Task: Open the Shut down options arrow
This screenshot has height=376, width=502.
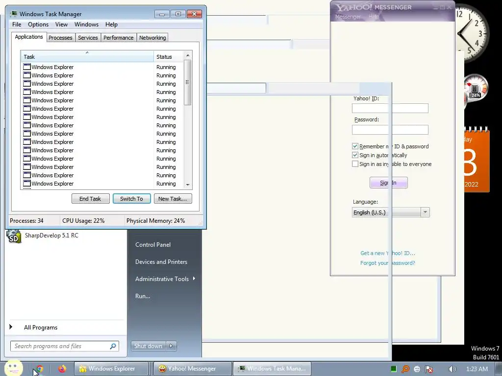Action: click(171, 346)
